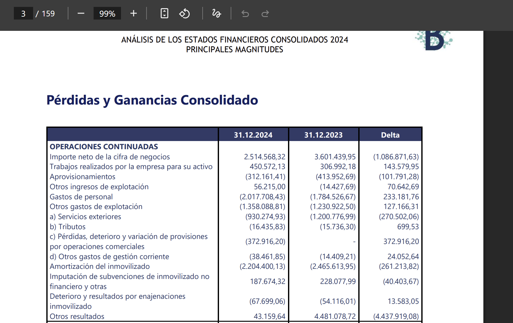Click the zoom in plus button
513x323 pixels.
pyautogui.click(x=134, y=14)
